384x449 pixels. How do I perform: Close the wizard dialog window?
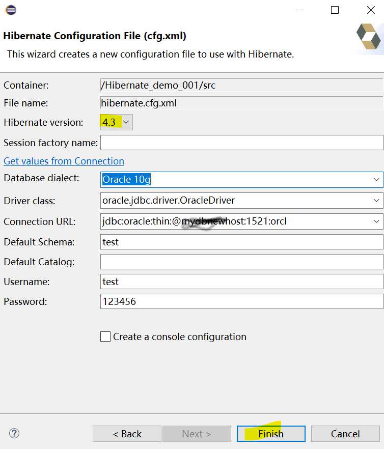(x=371, y=10)
